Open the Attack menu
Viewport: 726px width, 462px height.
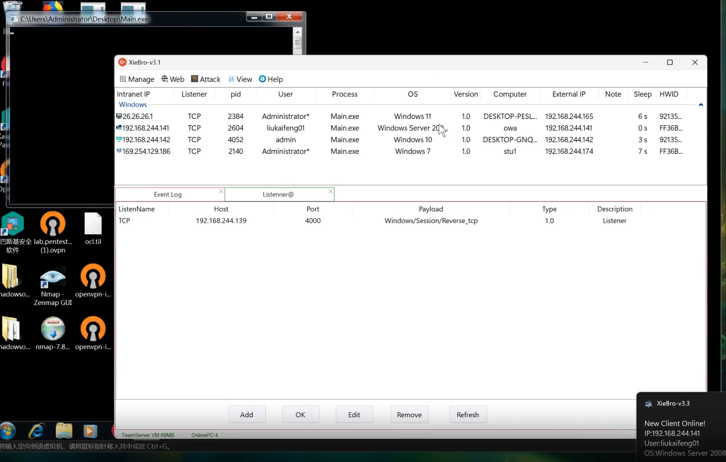click(x=205, y=79)
